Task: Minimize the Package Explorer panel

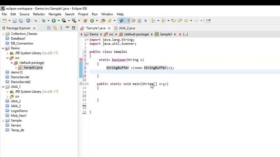Action: coord(67,27)
